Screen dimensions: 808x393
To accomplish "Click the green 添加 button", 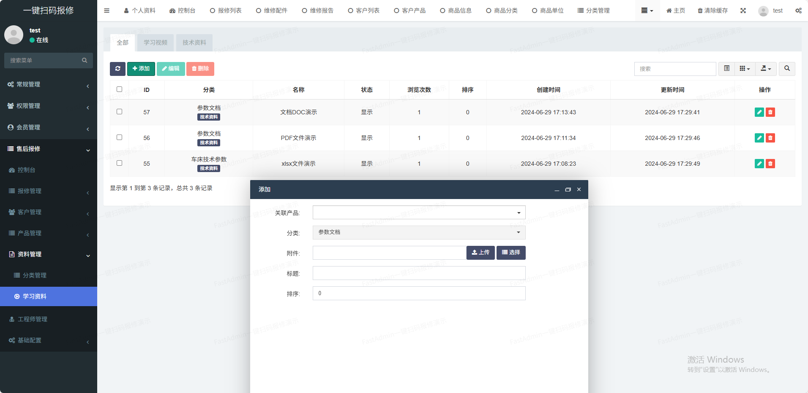I will coord(141,69).
